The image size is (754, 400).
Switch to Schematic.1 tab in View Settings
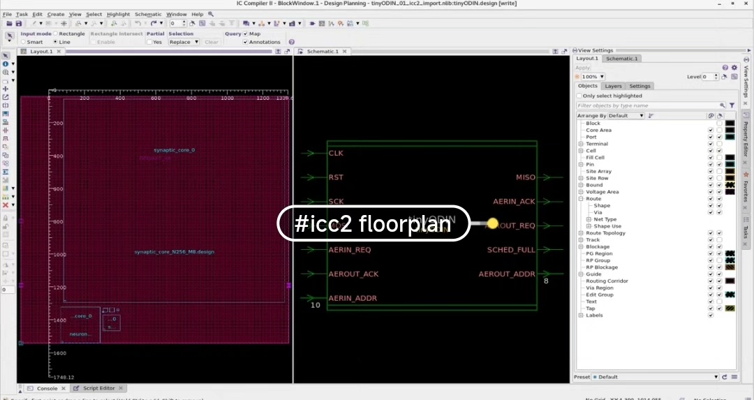click(622, 59)
